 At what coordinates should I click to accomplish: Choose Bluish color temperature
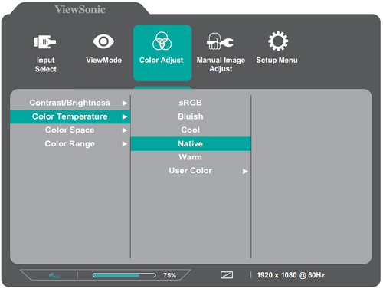pos(191,116)
